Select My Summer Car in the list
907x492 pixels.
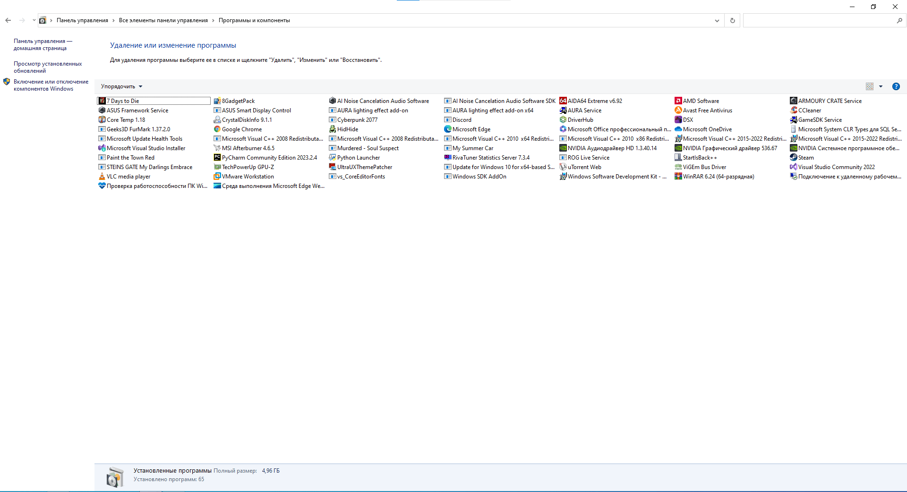point(469,148)
